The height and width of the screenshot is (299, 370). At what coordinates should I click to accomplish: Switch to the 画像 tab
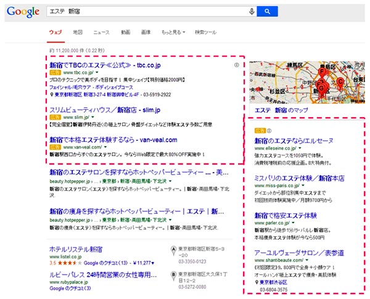146,32
